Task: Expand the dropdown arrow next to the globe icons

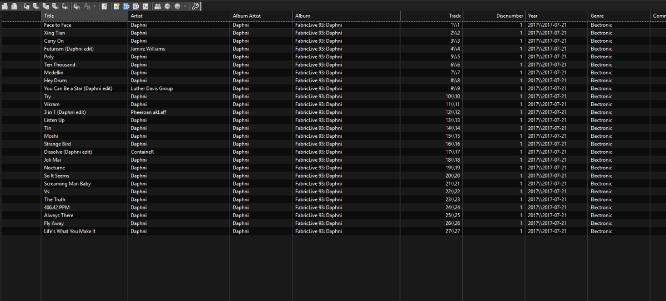Action: [185, 7]
